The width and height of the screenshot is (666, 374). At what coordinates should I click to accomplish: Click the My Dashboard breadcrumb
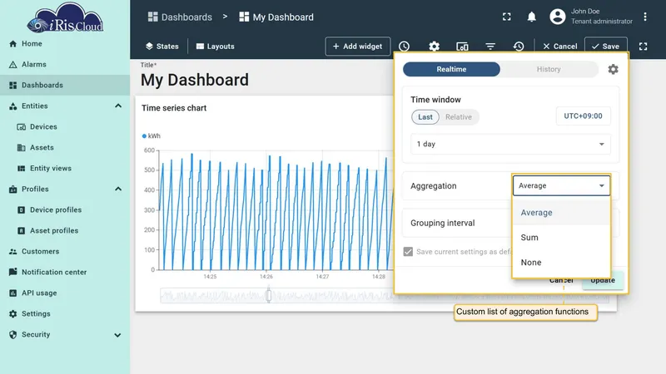click(276, 17)
